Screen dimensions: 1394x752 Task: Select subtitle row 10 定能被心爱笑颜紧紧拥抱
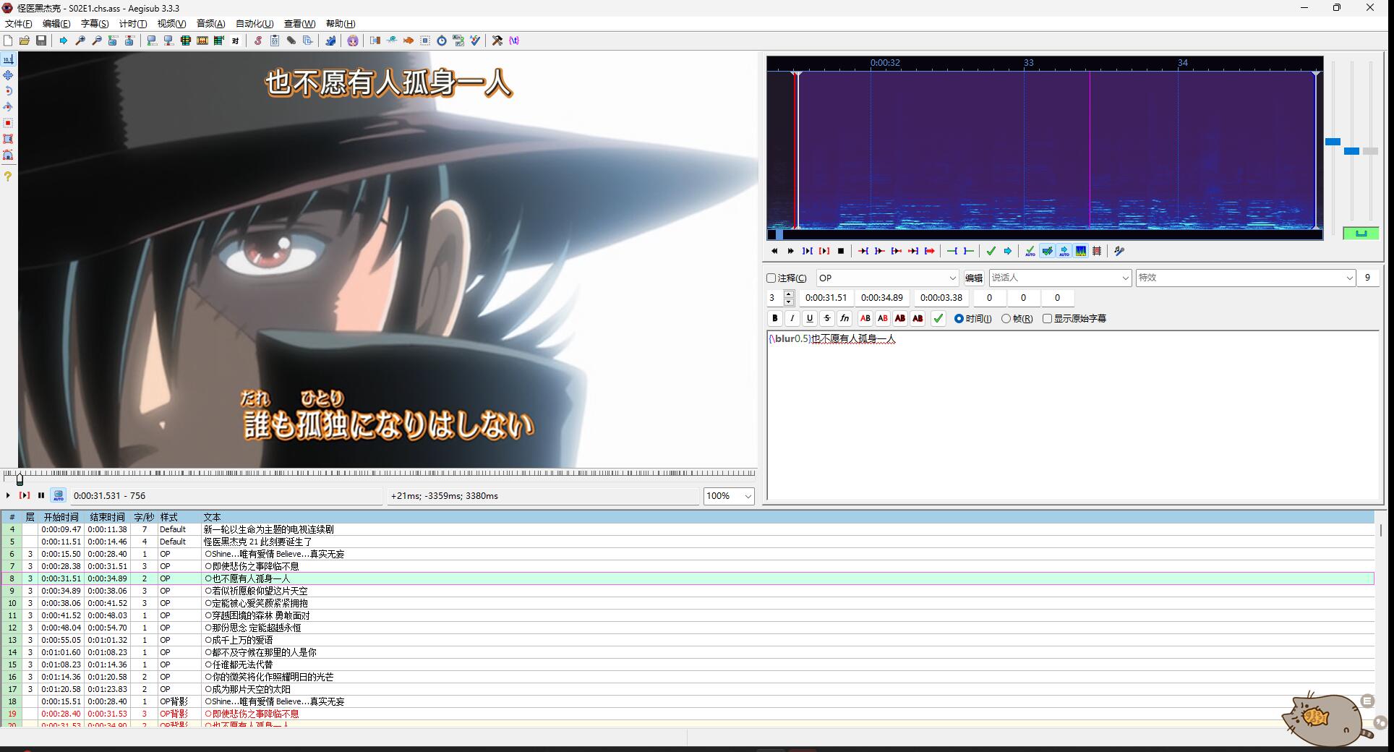coord(687,603)
